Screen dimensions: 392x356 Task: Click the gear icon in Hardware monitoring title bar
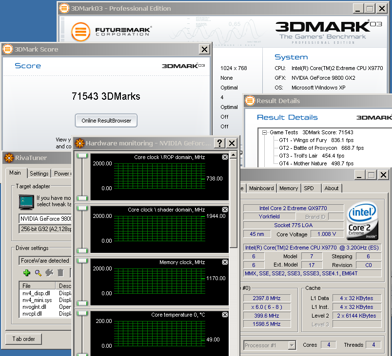tap(80, 143)
